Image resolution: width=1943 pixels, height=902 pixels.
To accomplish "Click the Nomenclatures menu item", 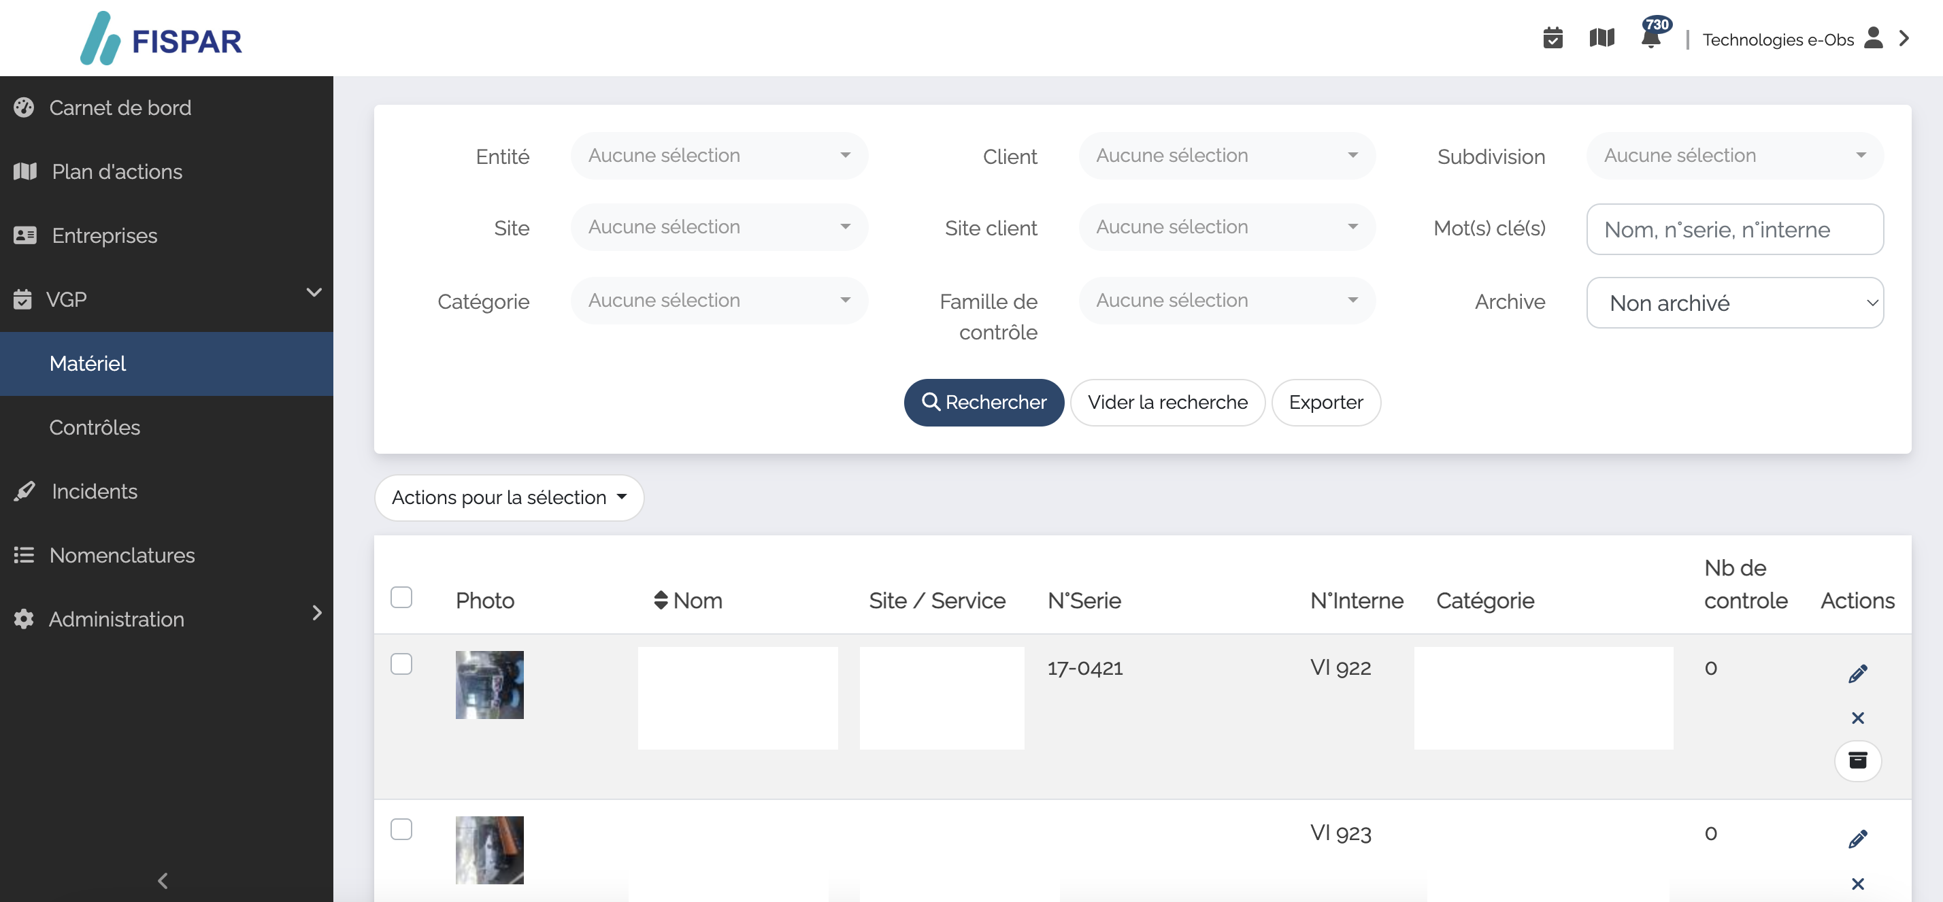I will pos(121,555).
